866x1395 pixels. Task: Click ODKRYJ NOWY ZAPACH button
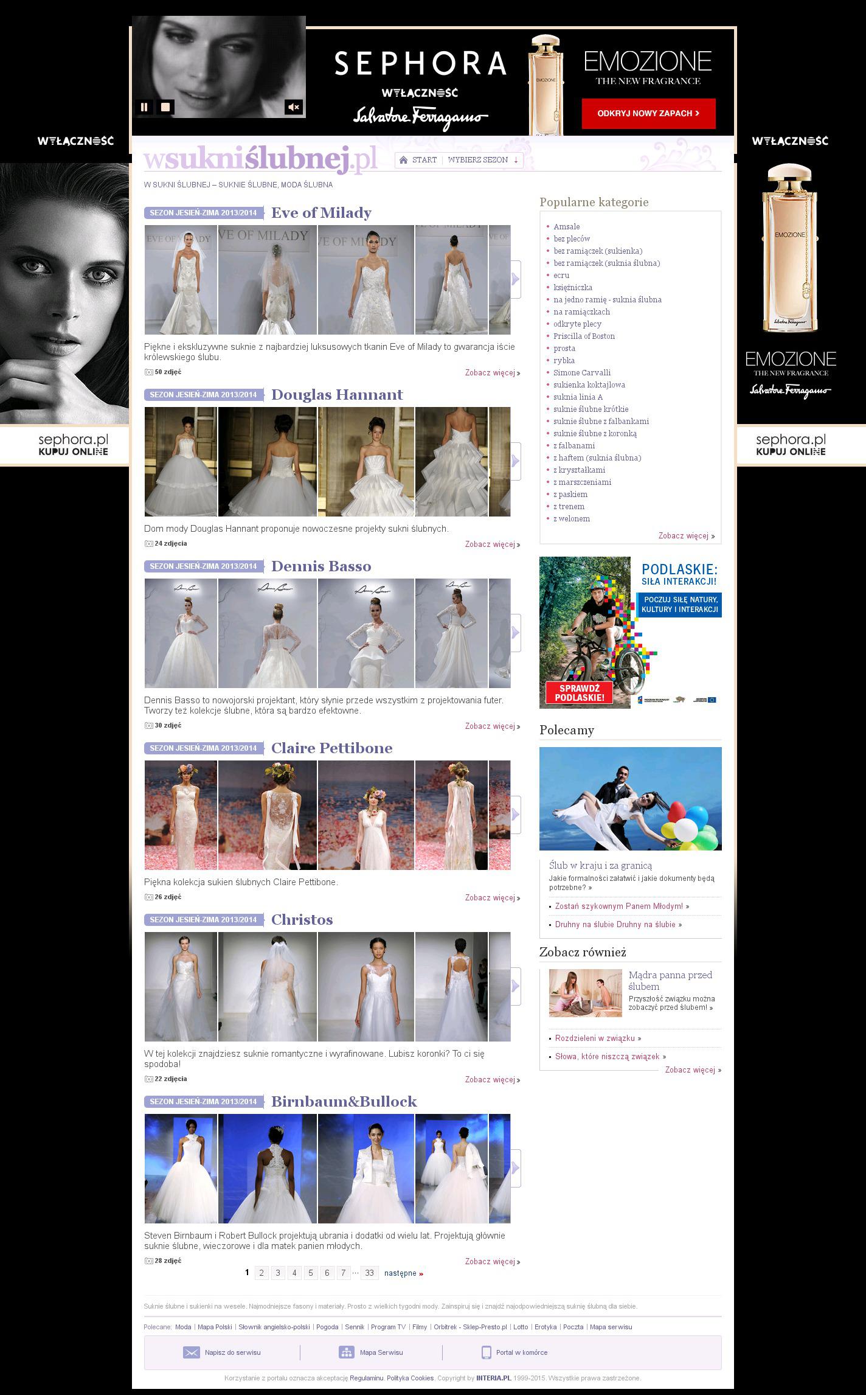point(648,113)
